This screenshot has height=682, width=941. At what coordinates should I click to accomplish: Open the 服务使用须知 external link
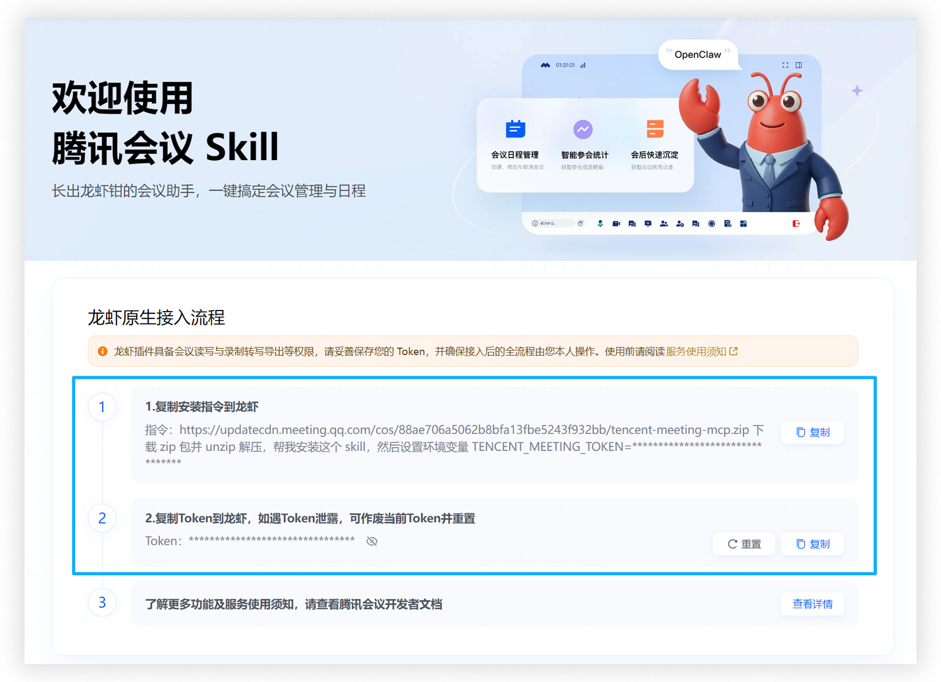click(695, 351)
